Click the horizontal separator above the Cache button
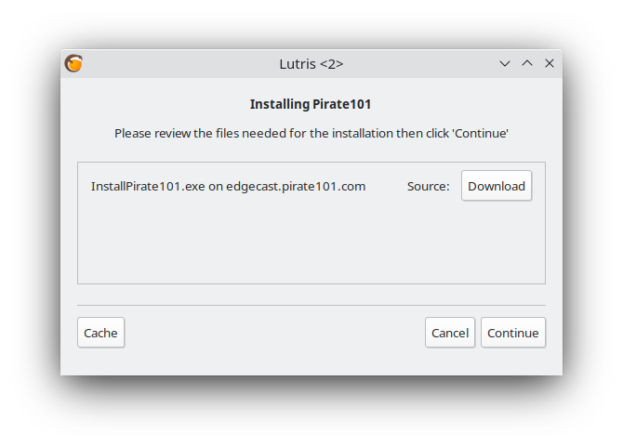 (311, 305)
